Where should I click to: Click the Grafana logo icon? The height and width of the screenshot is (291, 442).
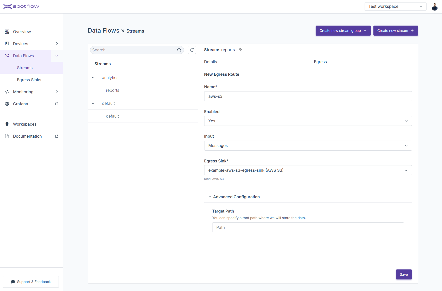pyautogui.click(x=7, y=104)
